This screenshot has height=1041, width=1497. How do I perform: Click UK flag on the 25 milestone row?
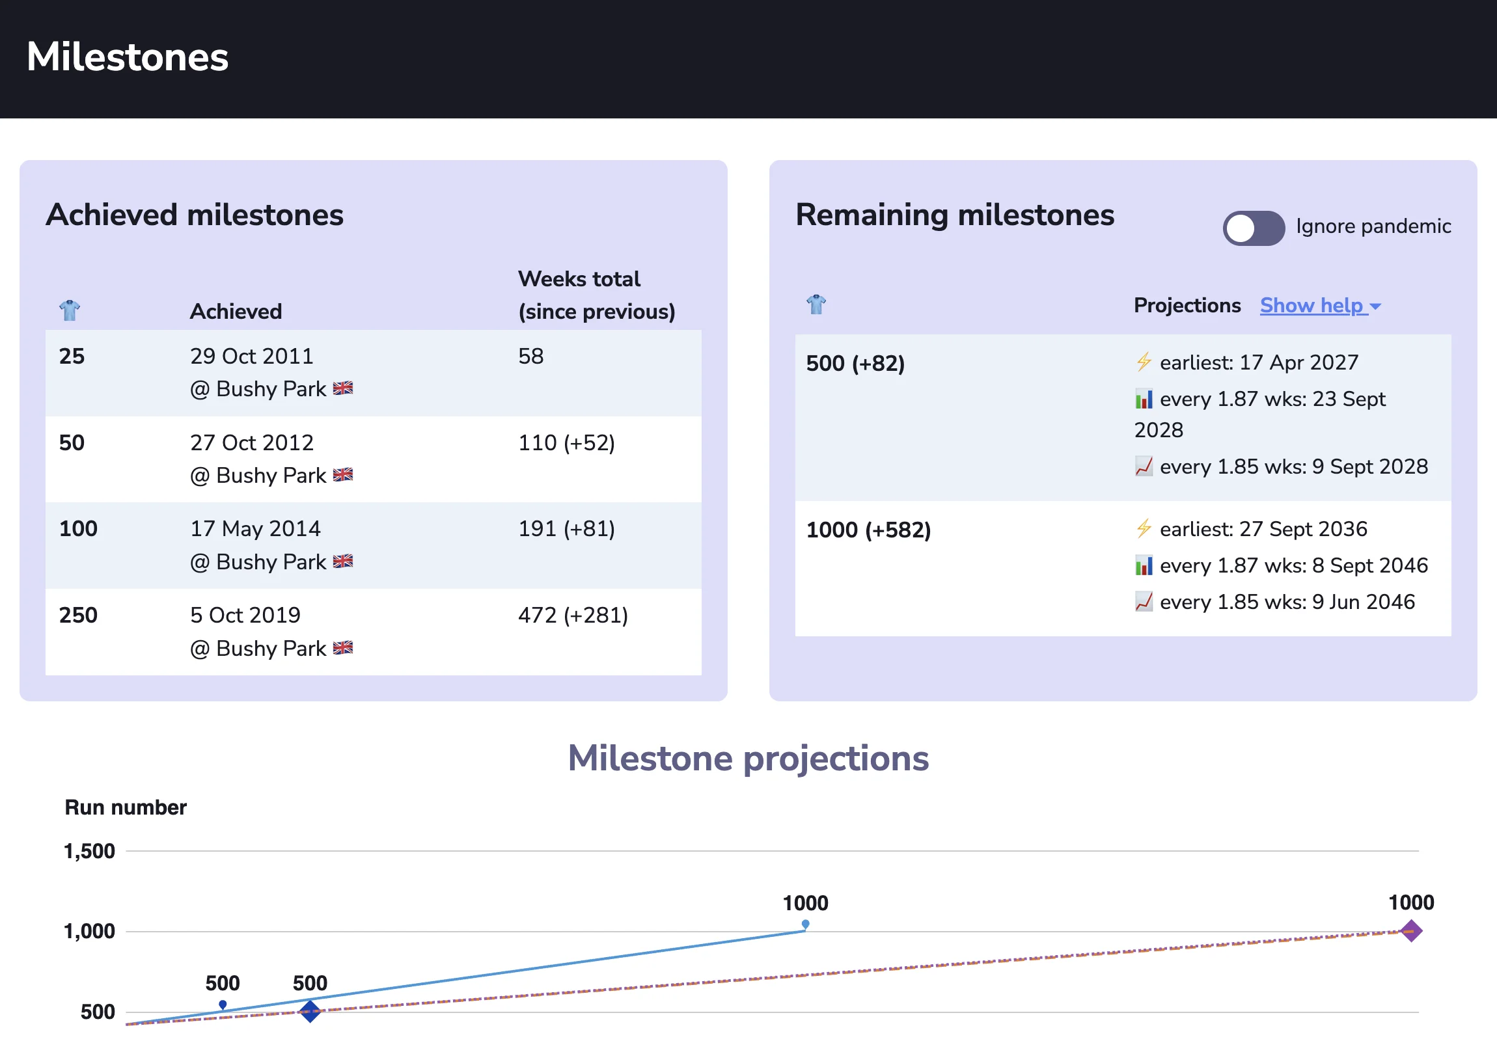[342, 388]
